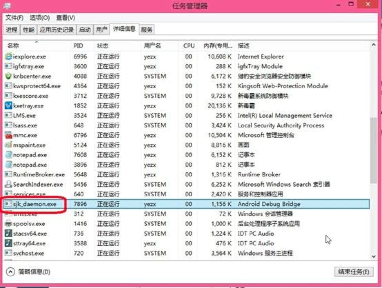
Task: Sort by the CPU column header
Action: point(189,45)
